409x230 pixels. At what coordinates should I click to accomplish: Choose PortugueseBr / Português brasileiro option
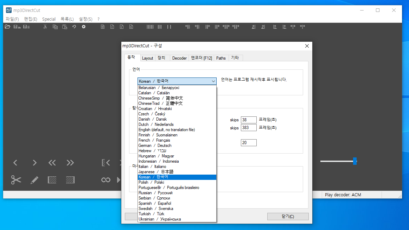pyautogui.click(x=177, y=188)
